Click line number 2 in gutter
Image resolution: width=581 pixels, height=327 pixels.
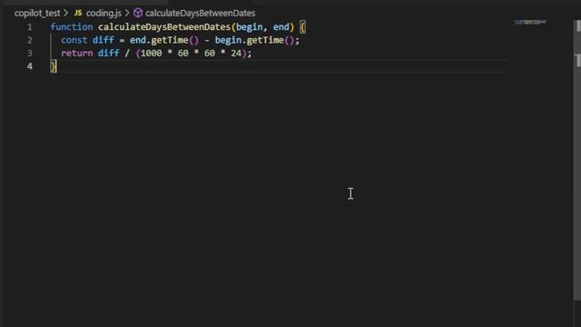click(30, 40)
